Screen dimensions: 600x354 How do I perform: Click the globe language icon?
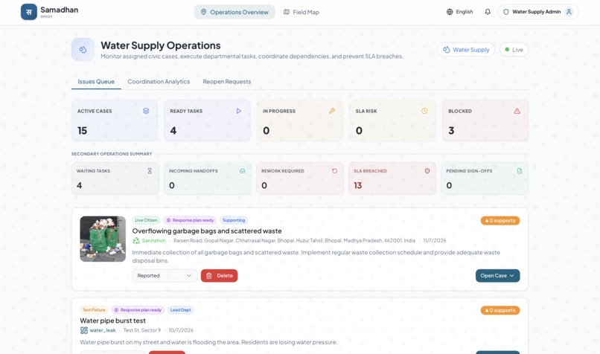click(x=450, y=12)
